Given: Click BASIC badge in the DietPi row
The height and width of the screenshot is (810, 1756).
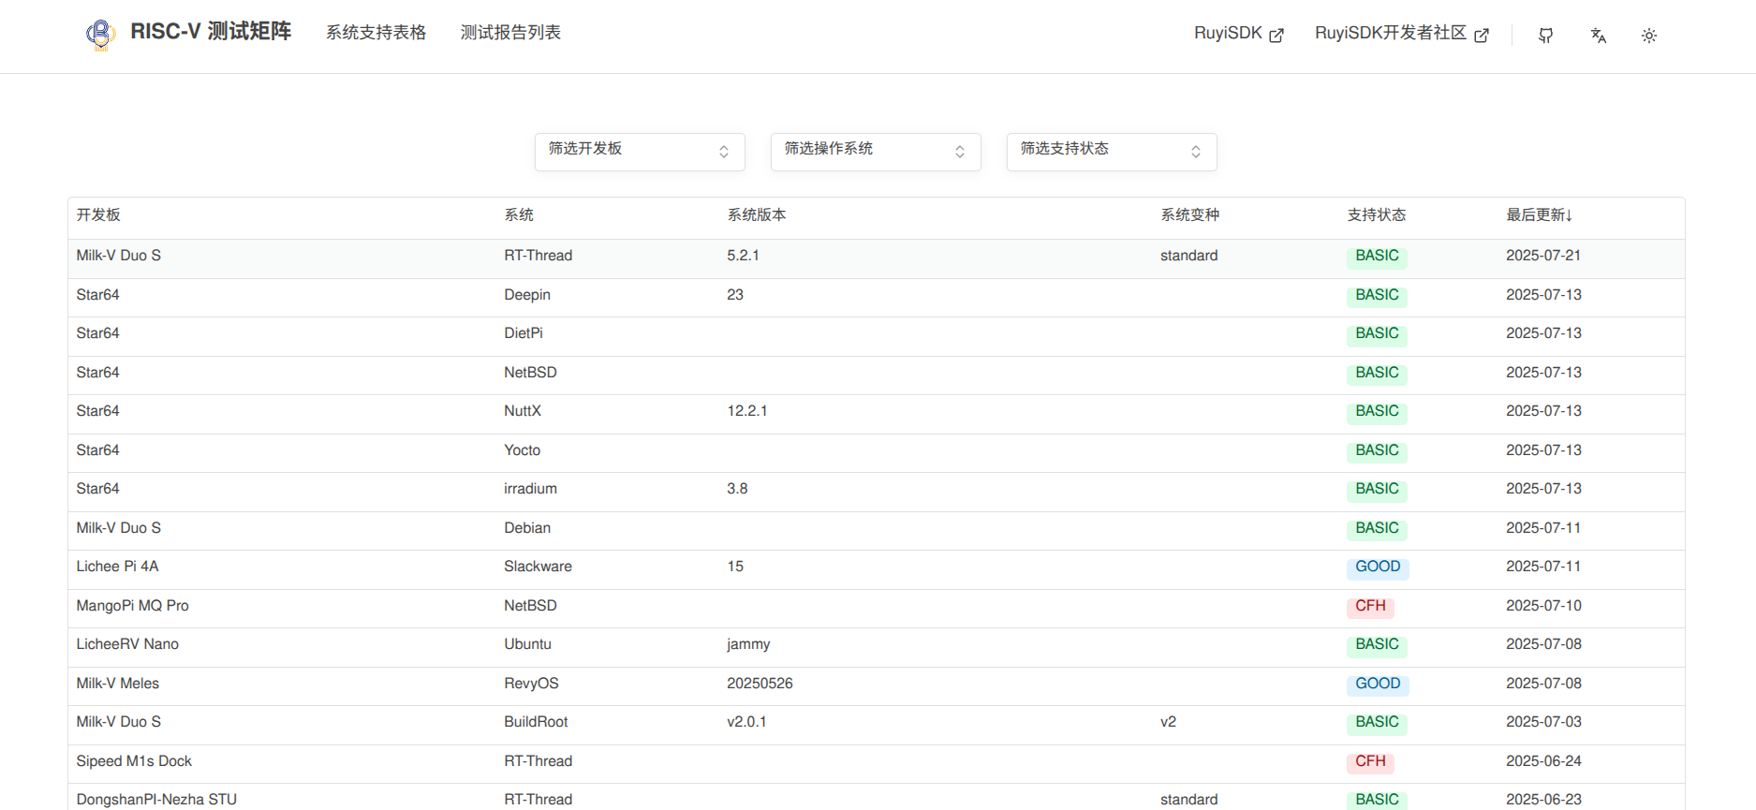Looking at the screenshot, I should [1377, 334].
